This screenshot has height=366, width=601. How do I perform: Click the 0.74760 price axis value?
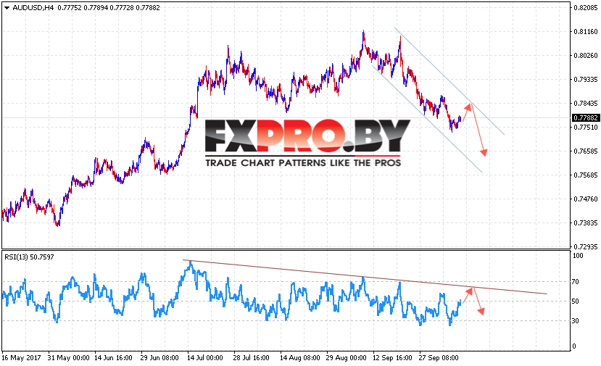tap(586, 199)
